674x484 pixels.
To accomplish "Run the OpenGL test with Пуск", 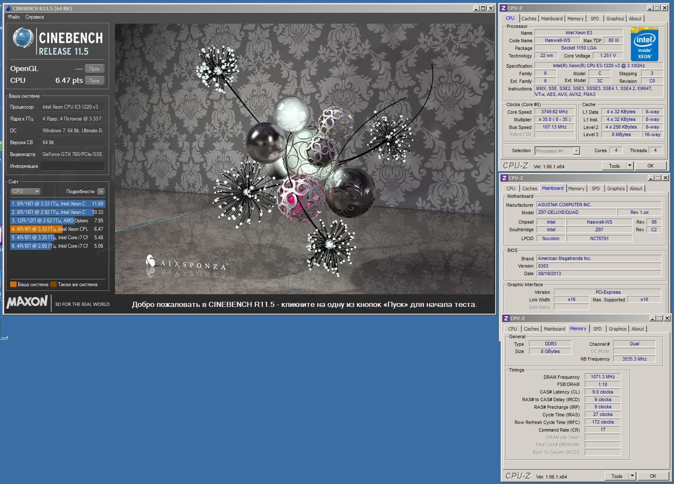I will tap(94, 68).
